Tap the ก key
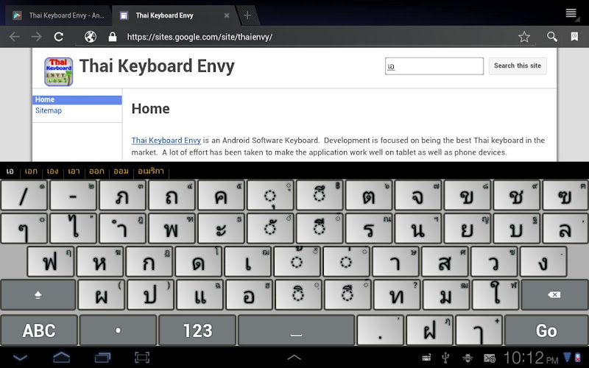The image size is (589, 368). (149, 262)
